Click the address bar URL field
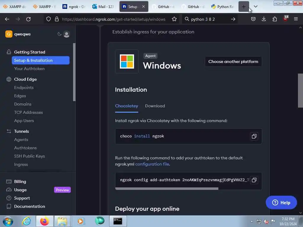303x227 pixels. click(x=114, y=19)
